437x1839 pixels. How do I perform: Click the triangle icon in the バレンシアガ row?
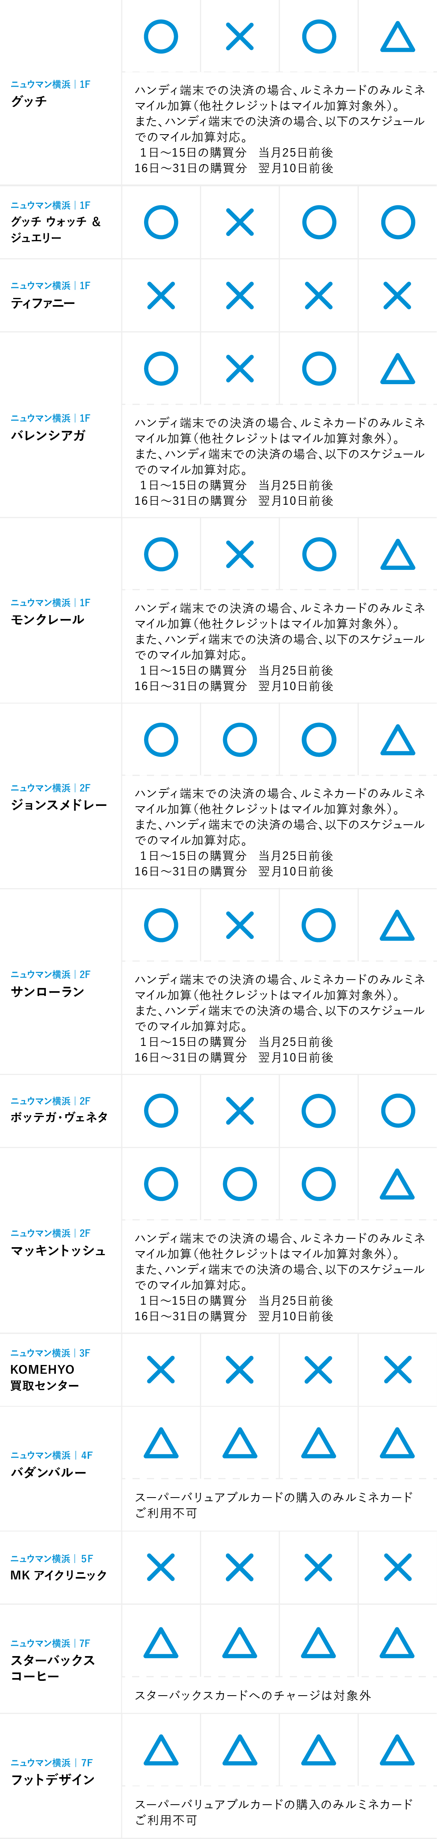(x=397, y=369)
